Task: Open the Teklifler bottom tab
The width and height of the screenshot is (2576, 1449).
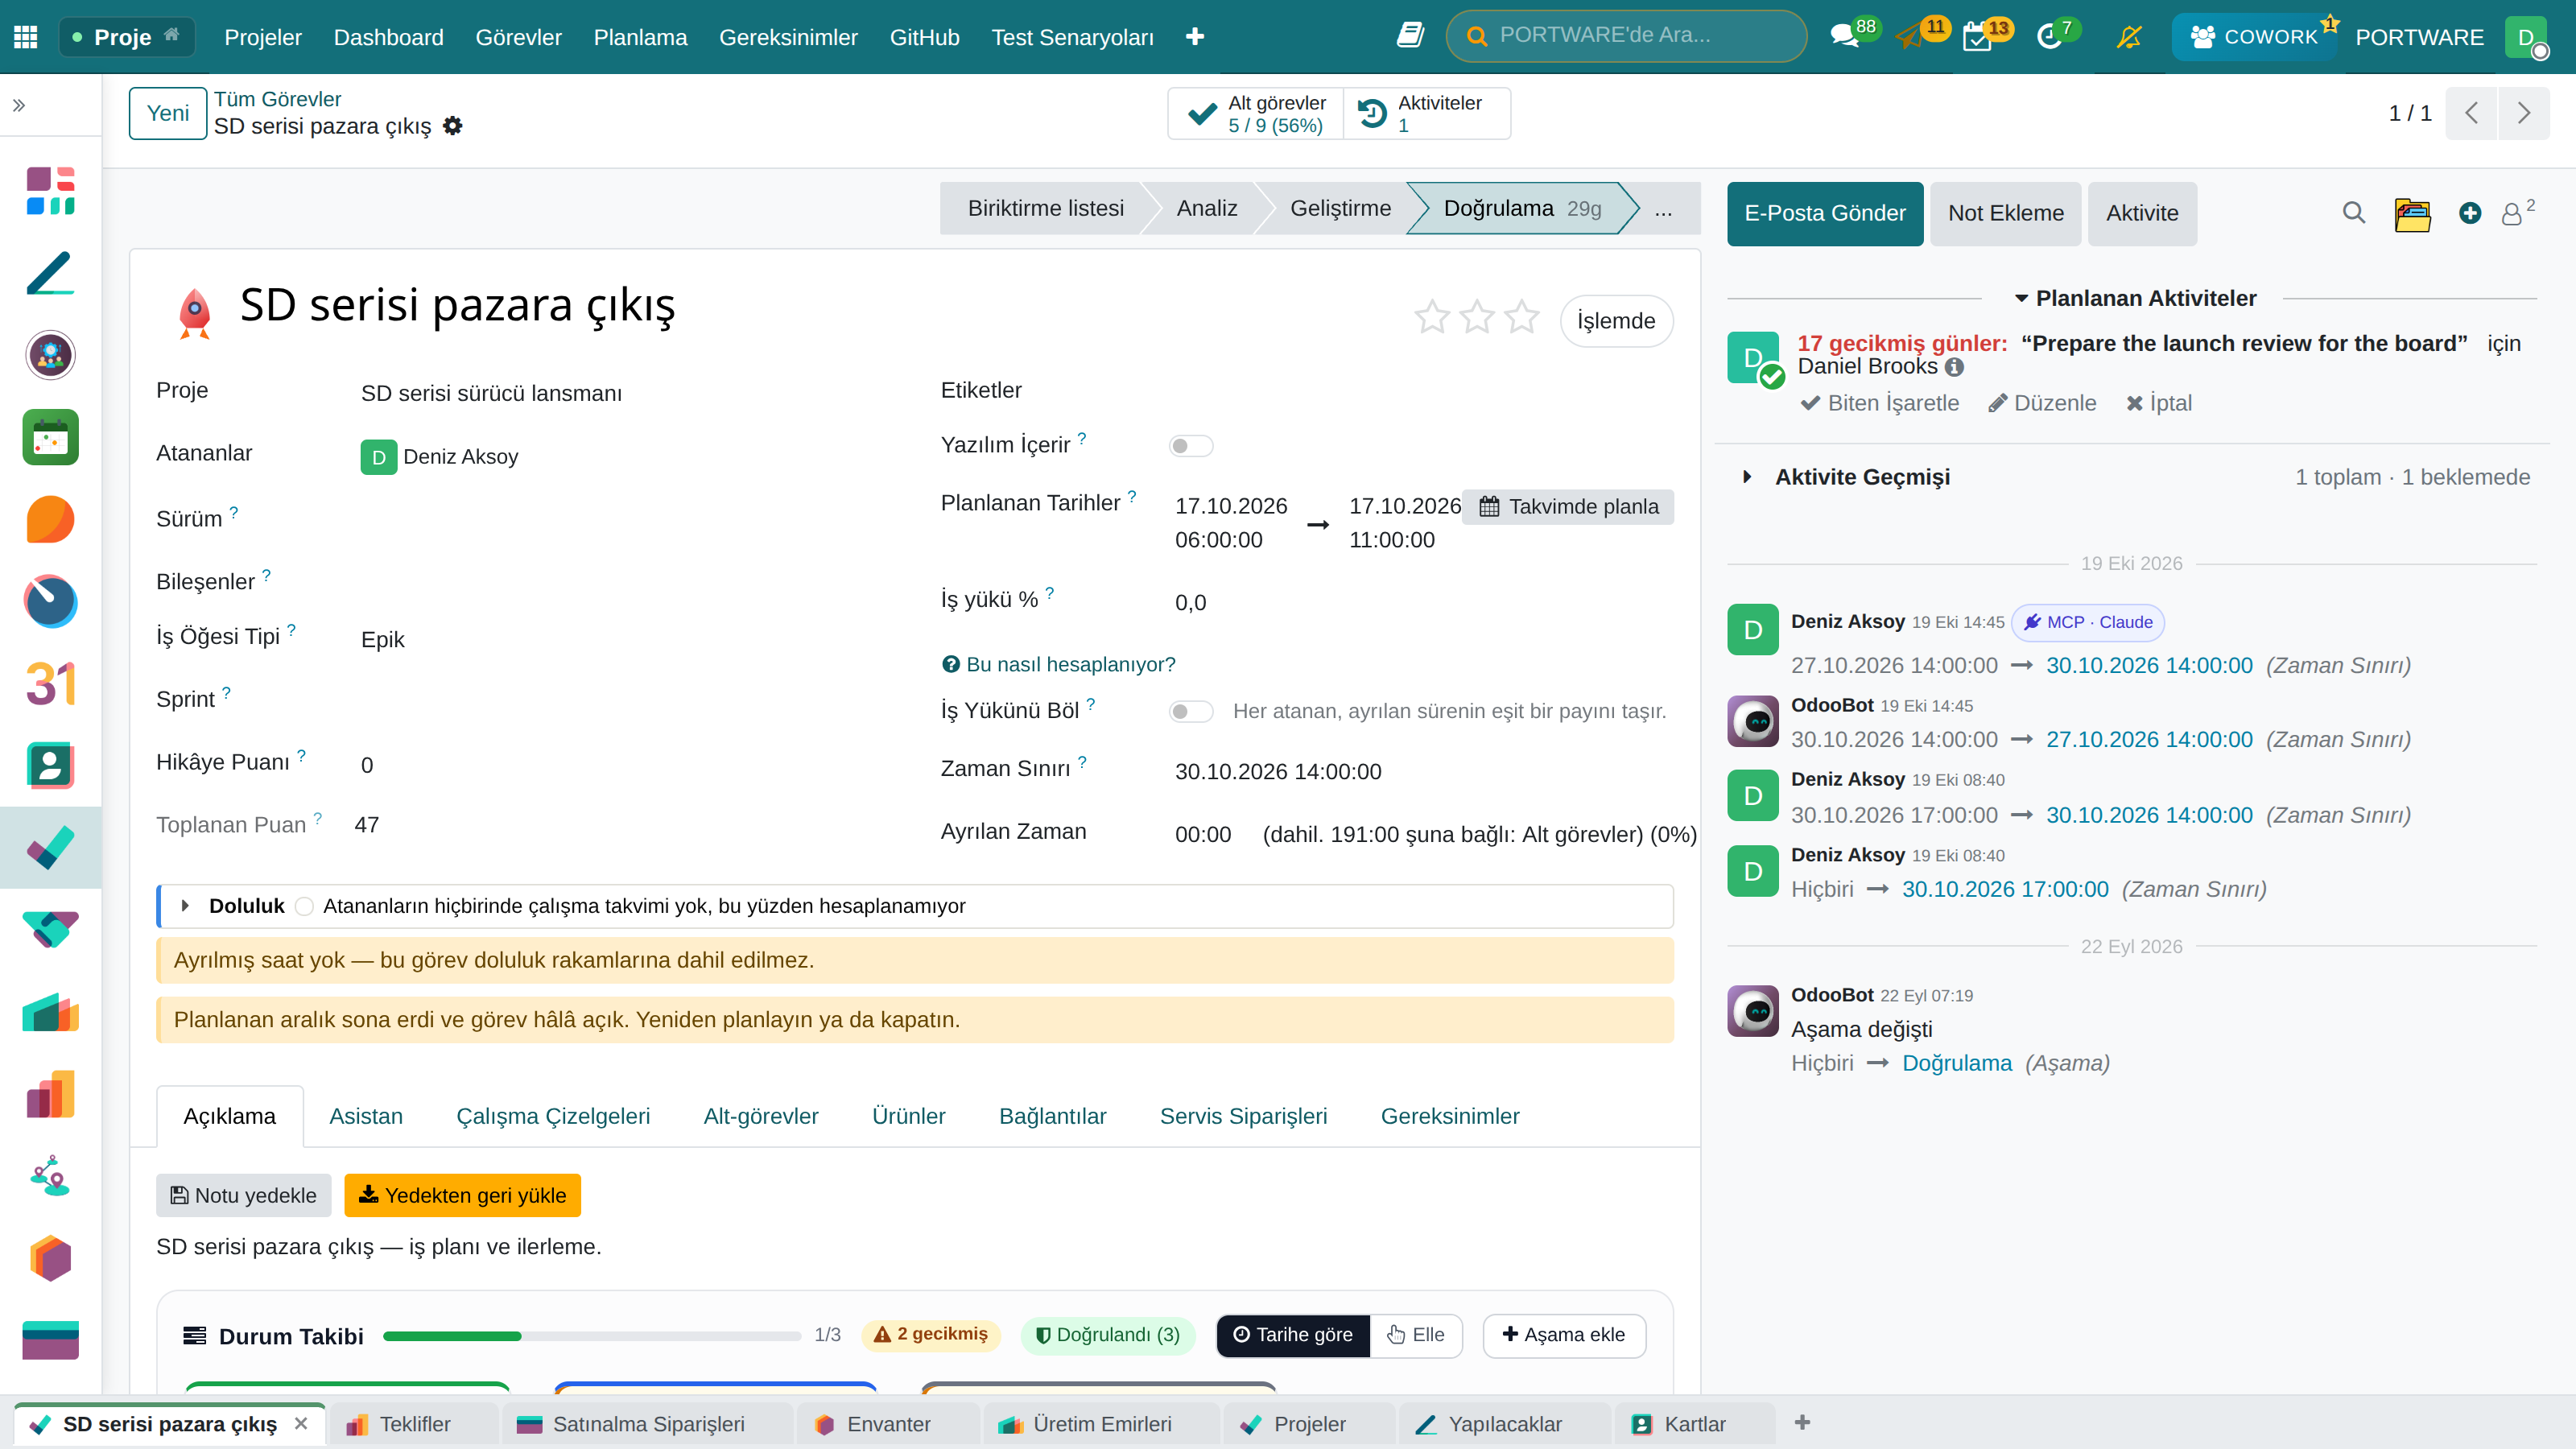Action: click(414, 1424)
